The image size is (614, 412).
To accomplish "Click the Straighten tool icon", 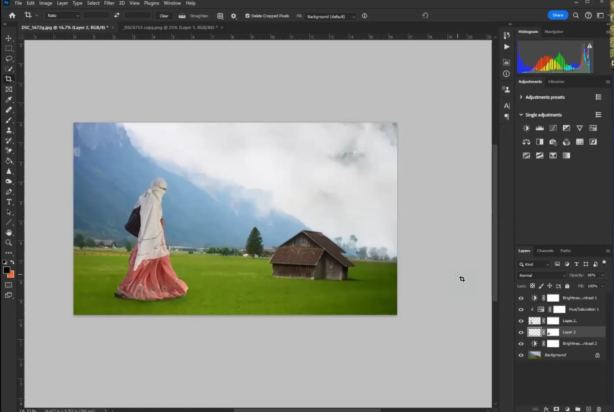I will click(x=182, y=16).
